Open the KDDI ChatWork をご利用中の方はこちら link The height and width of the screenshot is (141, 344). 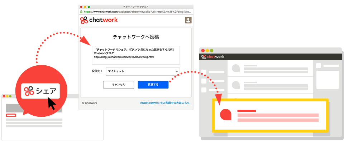click(165, 103)
